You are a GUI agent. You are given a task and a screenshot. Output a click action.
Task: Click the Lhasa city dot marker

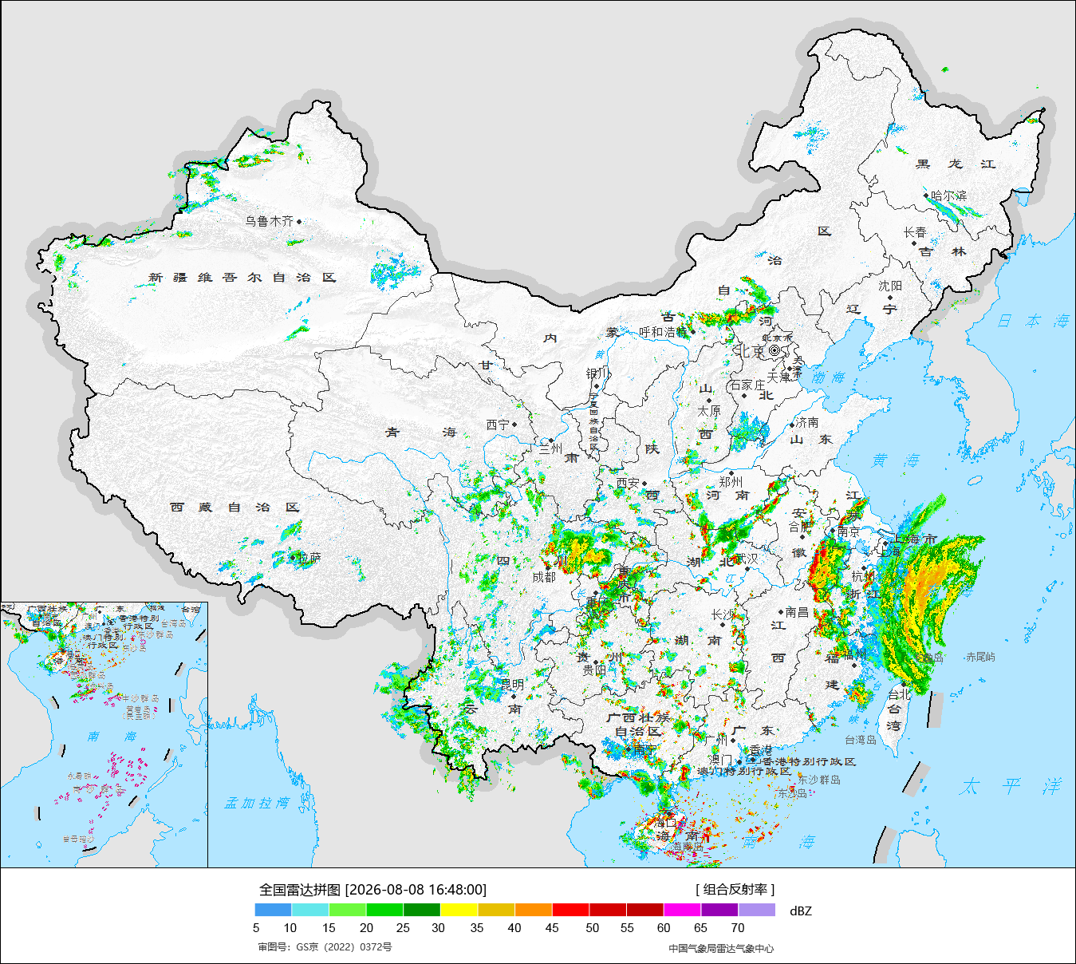[x=293, y=558]
